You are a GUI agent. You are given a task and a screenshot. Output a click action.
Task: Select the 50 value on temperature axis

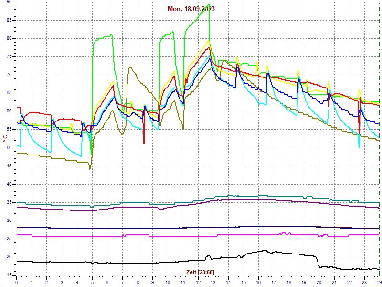pyautogui.click(x=9, y=148)
